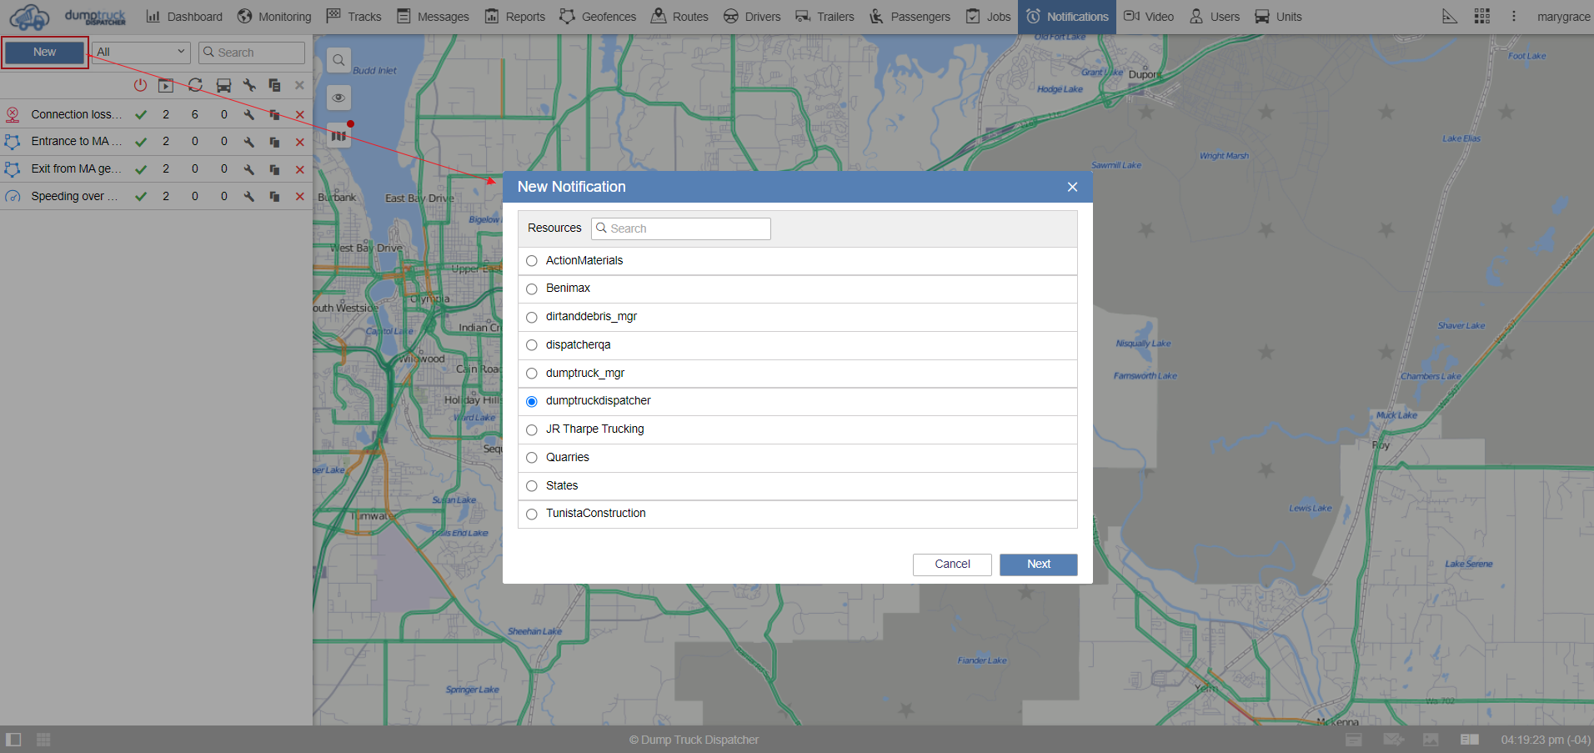Viewport: 1594px width, 753px height.
Task: Open the Trailers tab
Action: tap(825, 17)
